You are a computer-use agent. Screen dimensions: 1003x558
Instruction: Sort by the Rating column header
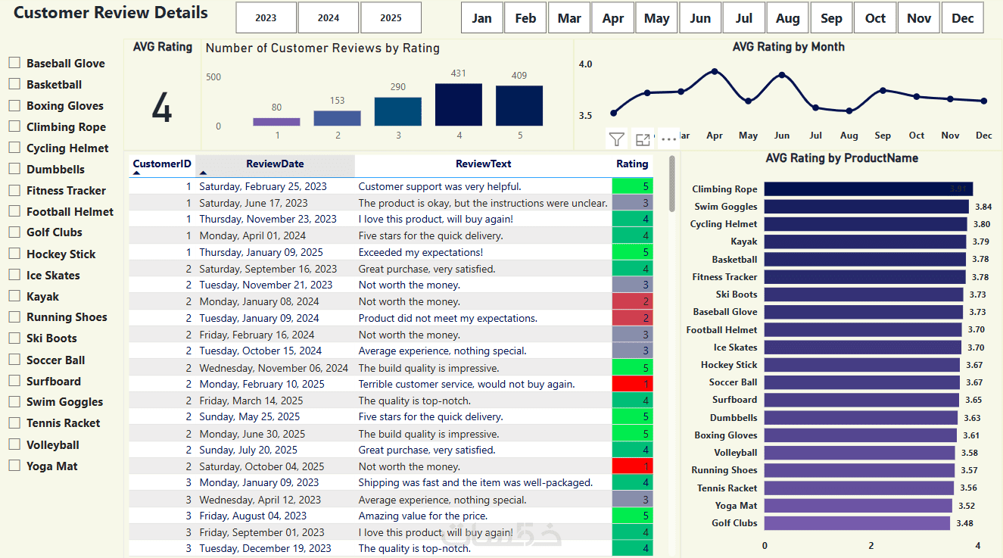coord(632,164)
